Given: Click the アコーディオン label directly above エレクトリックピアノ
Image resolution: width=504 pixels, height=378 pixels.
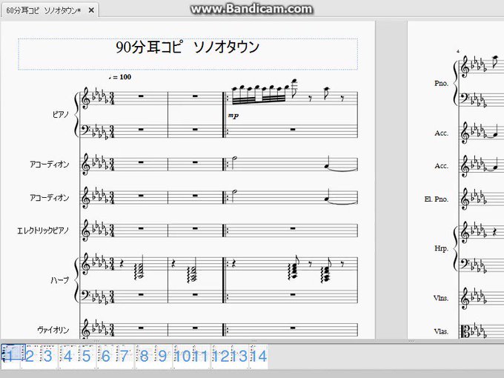Looking at the screenshot, I should click(x=50, y=197).
